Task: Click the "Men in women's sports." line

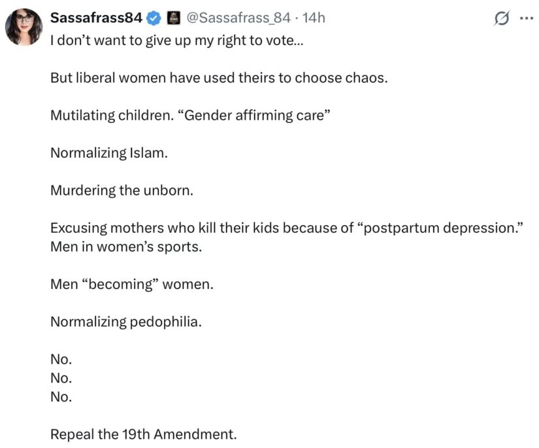Action: click(x=126, y=247)
